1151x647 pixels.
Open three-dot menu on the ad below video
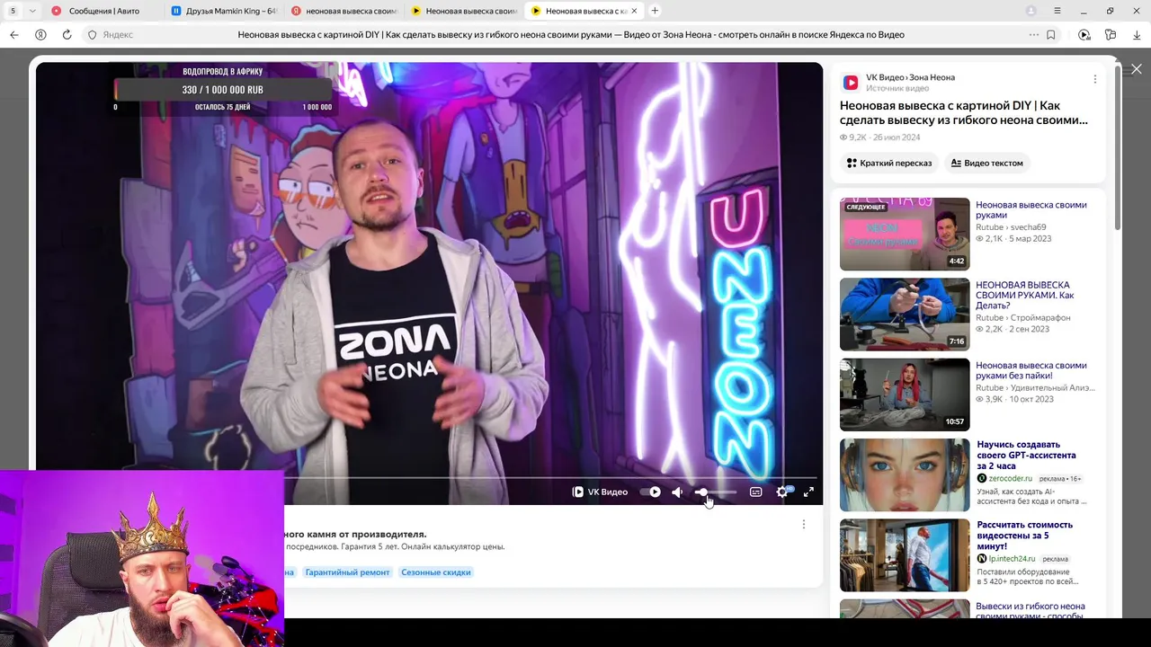[x=804, y=524]
